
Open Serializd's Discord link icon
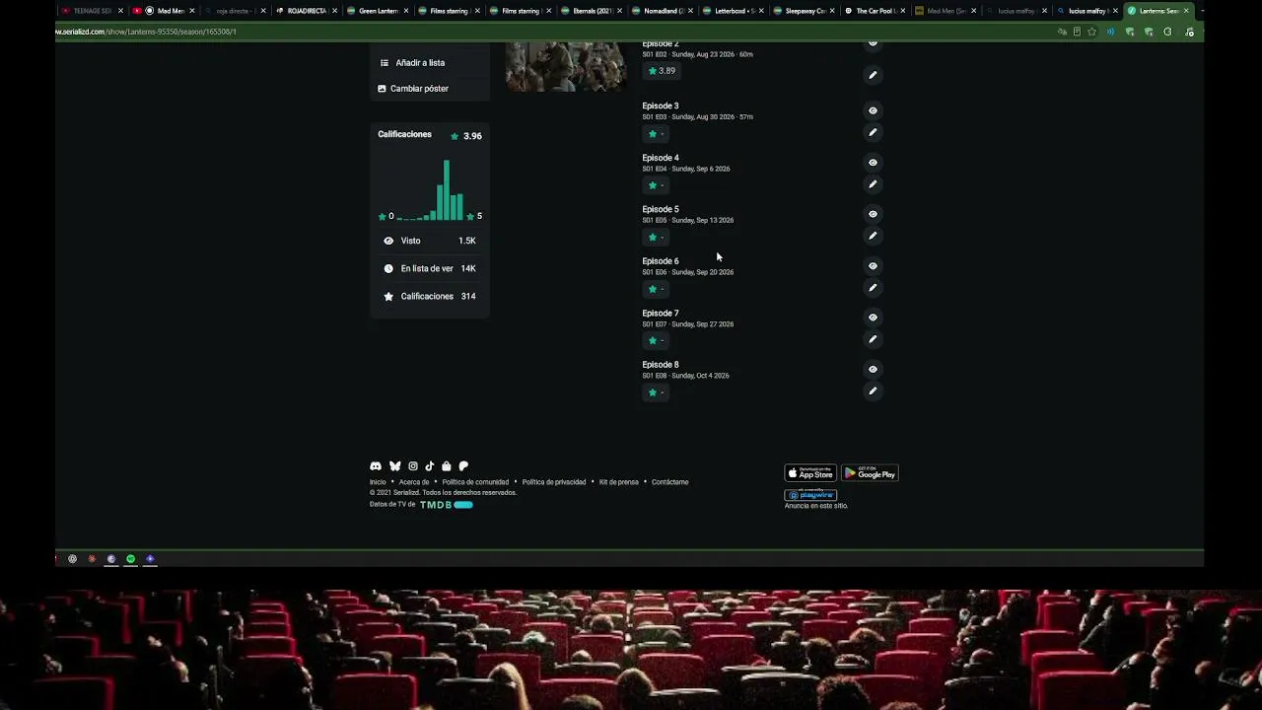(376, 466)
